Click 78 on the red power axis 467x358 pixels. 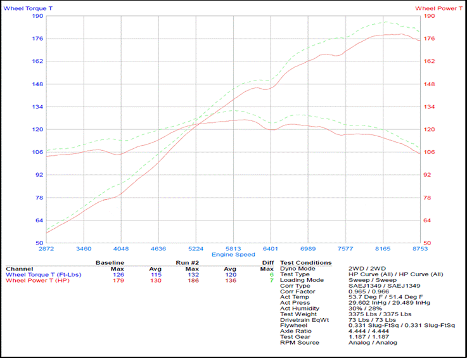pyautogui.click(x=427, y=198)
